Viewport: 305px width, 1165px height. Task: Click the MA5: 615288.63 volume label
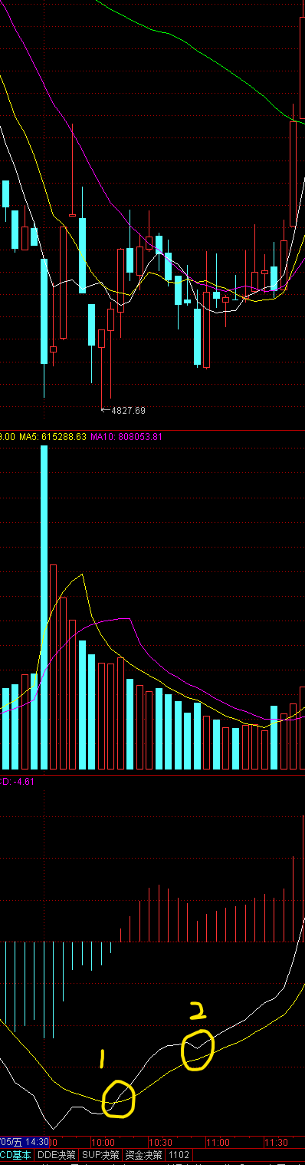(x=54, y=437)
